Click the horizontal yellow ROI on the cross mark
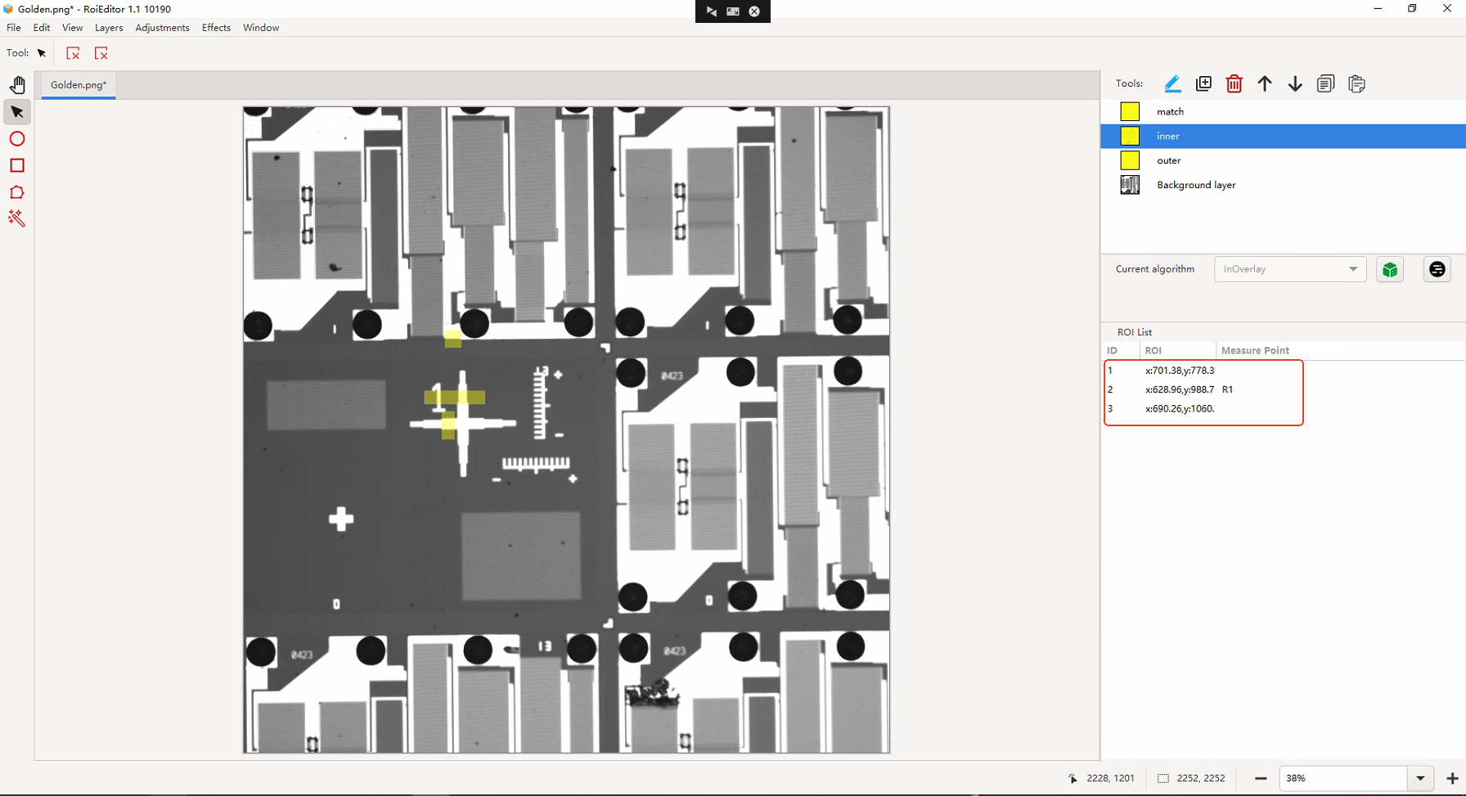The height and width of the screenshot is (796, 1466). click(455, 398)
